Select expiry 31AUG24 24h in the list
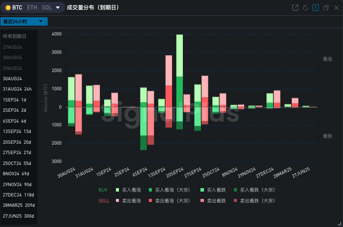The height and width of the screenshot is (227, 343). [x=17, y=89]
